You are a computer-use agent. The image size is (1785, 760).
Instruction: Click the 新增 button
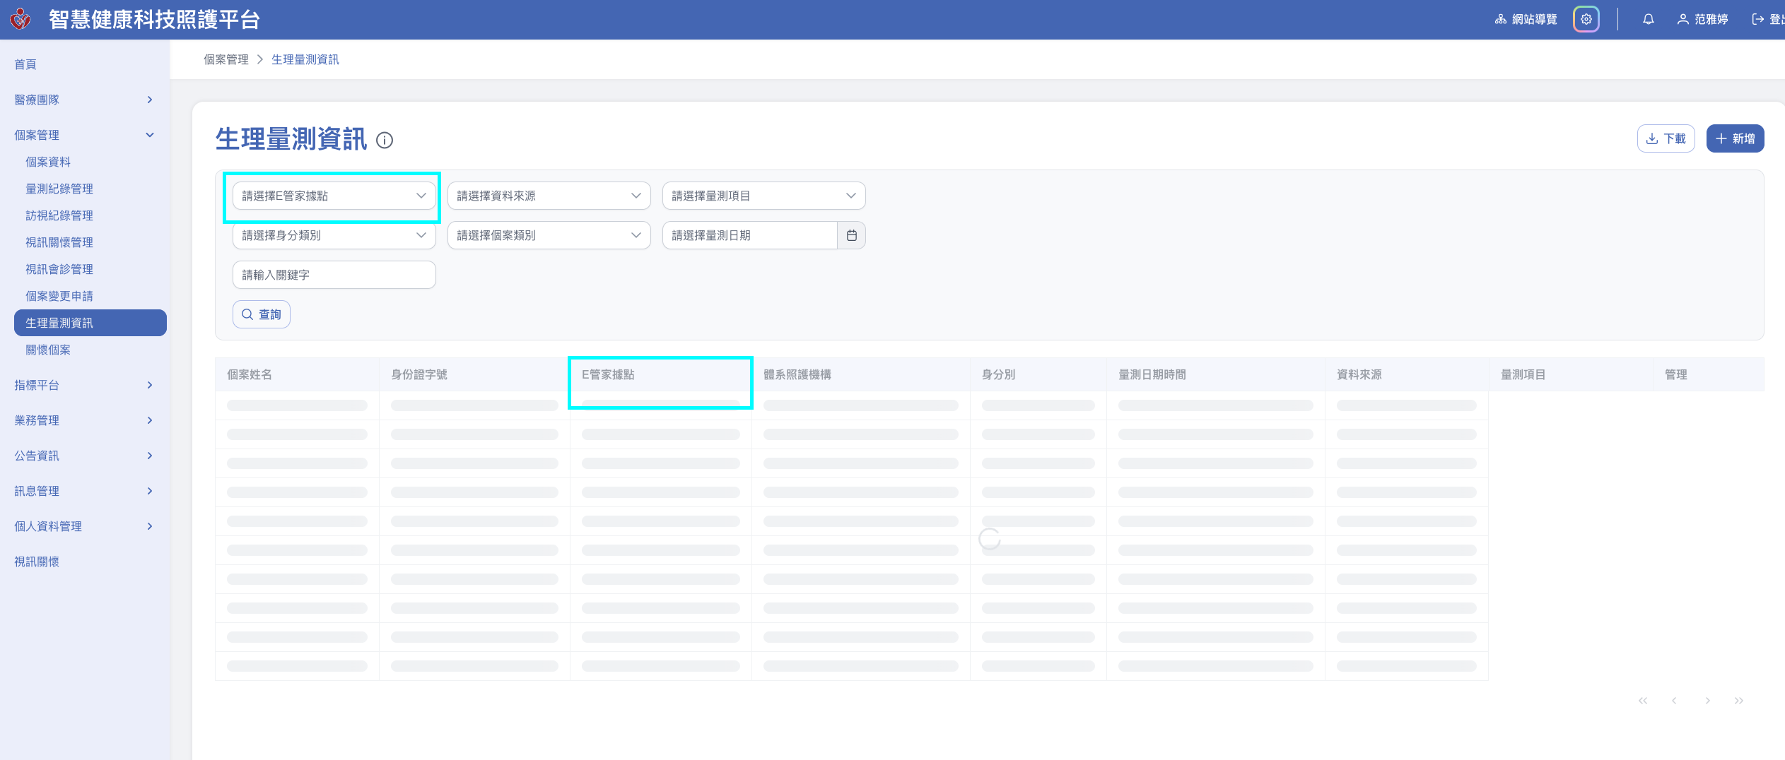1735,138
